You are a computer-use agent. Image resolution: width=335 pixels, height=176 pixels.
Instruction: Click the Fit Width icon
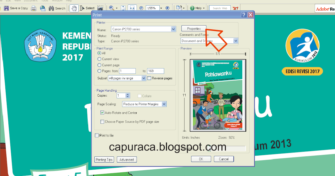(132, 8)
